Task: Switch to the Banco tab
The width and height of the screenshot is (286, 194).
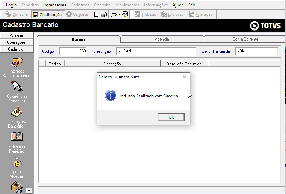Action: pos(78,39)
